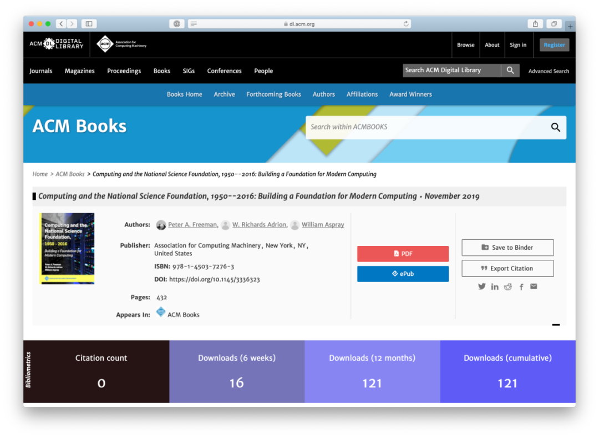Reload the dl.acm.org page

coord(405,24)
